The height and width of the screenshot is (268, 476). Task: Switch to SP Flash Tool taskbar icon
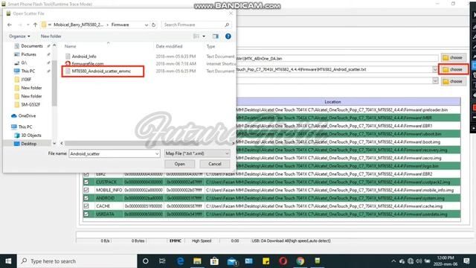pyautogui.click(x=318, y=261)
